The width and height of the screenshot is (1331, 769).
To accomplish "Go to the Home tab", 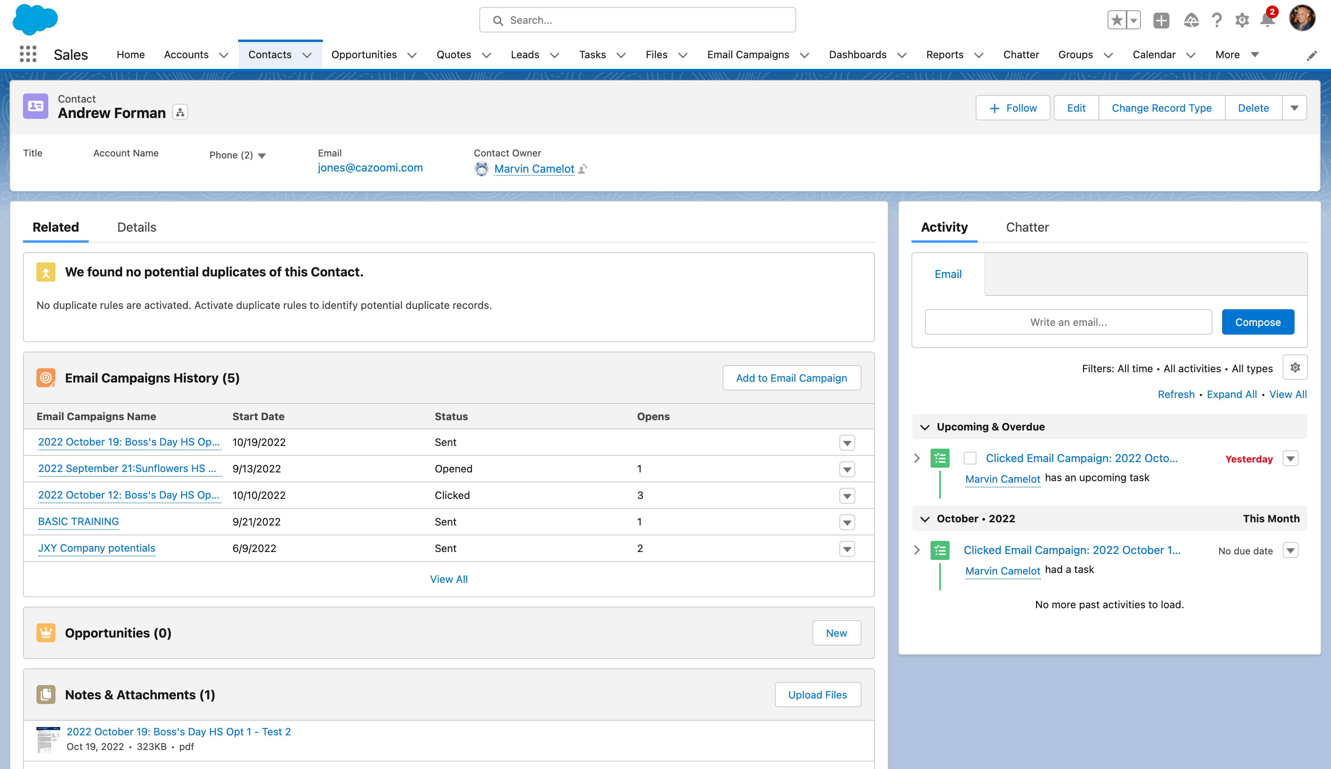I will pos(130,55).
